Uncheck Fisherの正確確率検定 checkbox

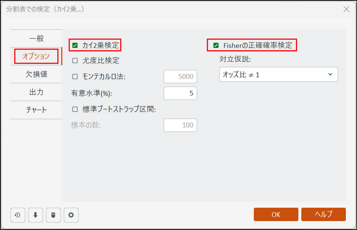pyautogui.click(x=216, y=46)
